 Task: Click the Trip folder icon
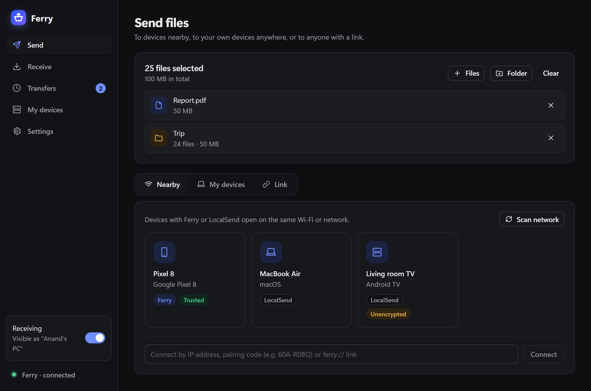(x=159, y=138)
